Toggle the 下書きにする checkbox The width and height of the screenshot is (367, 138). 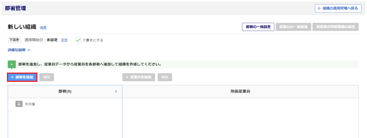pos(78,40)
